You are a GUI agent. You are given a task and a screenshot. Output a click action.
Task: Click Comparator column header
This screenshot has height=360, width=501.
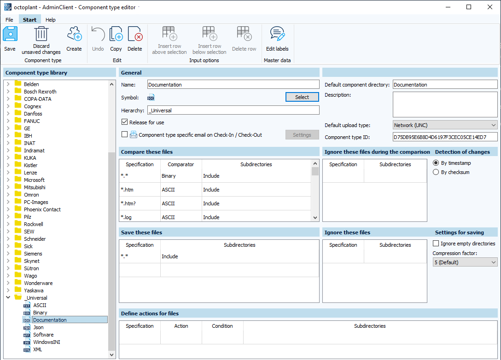pyautogui.click(x=181, y=164)
